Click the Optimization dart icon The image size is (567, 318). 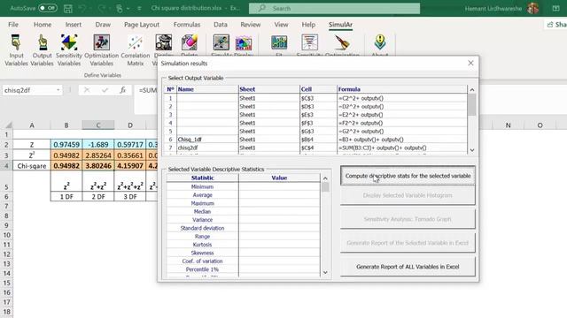(x=342, y=42)
